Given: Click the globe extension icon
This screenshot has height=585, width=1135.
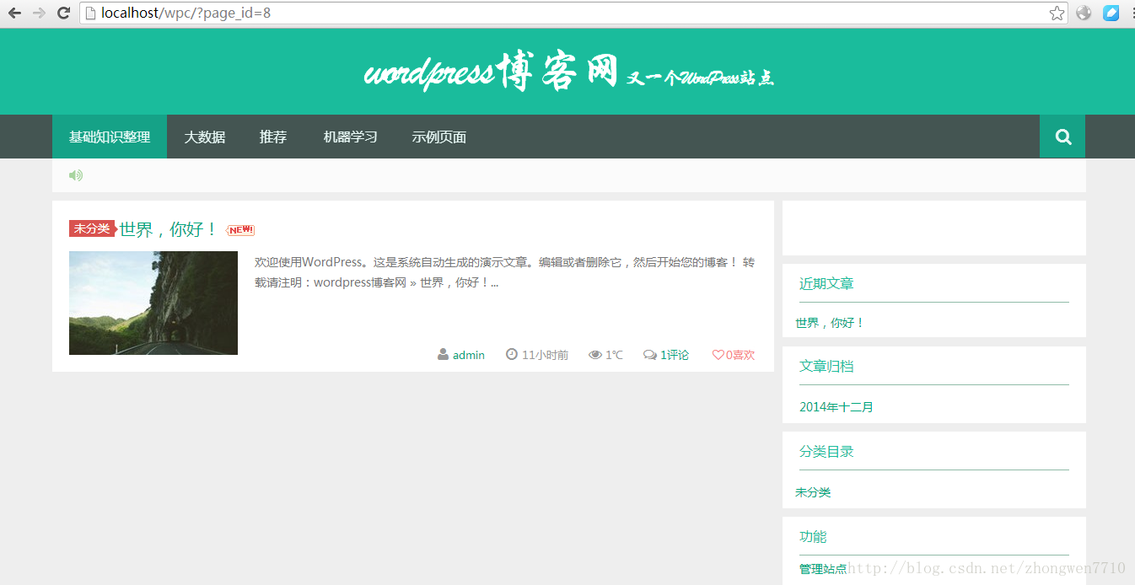Looking at the screenshot, I should click(1084, 13).
